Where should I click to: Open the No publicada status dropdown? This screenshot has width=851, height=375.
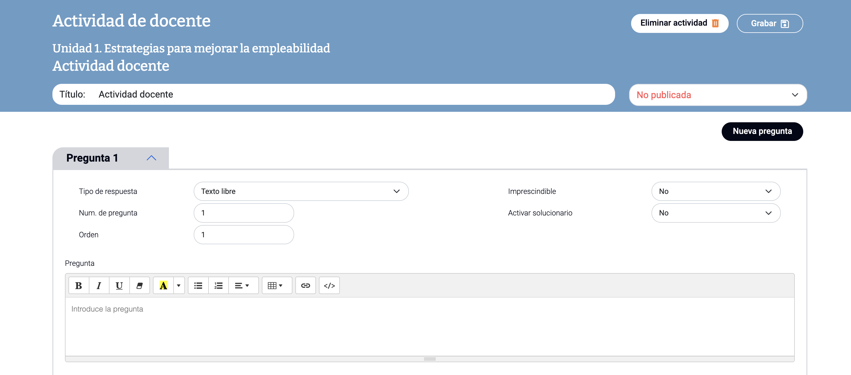click(718, 95)
